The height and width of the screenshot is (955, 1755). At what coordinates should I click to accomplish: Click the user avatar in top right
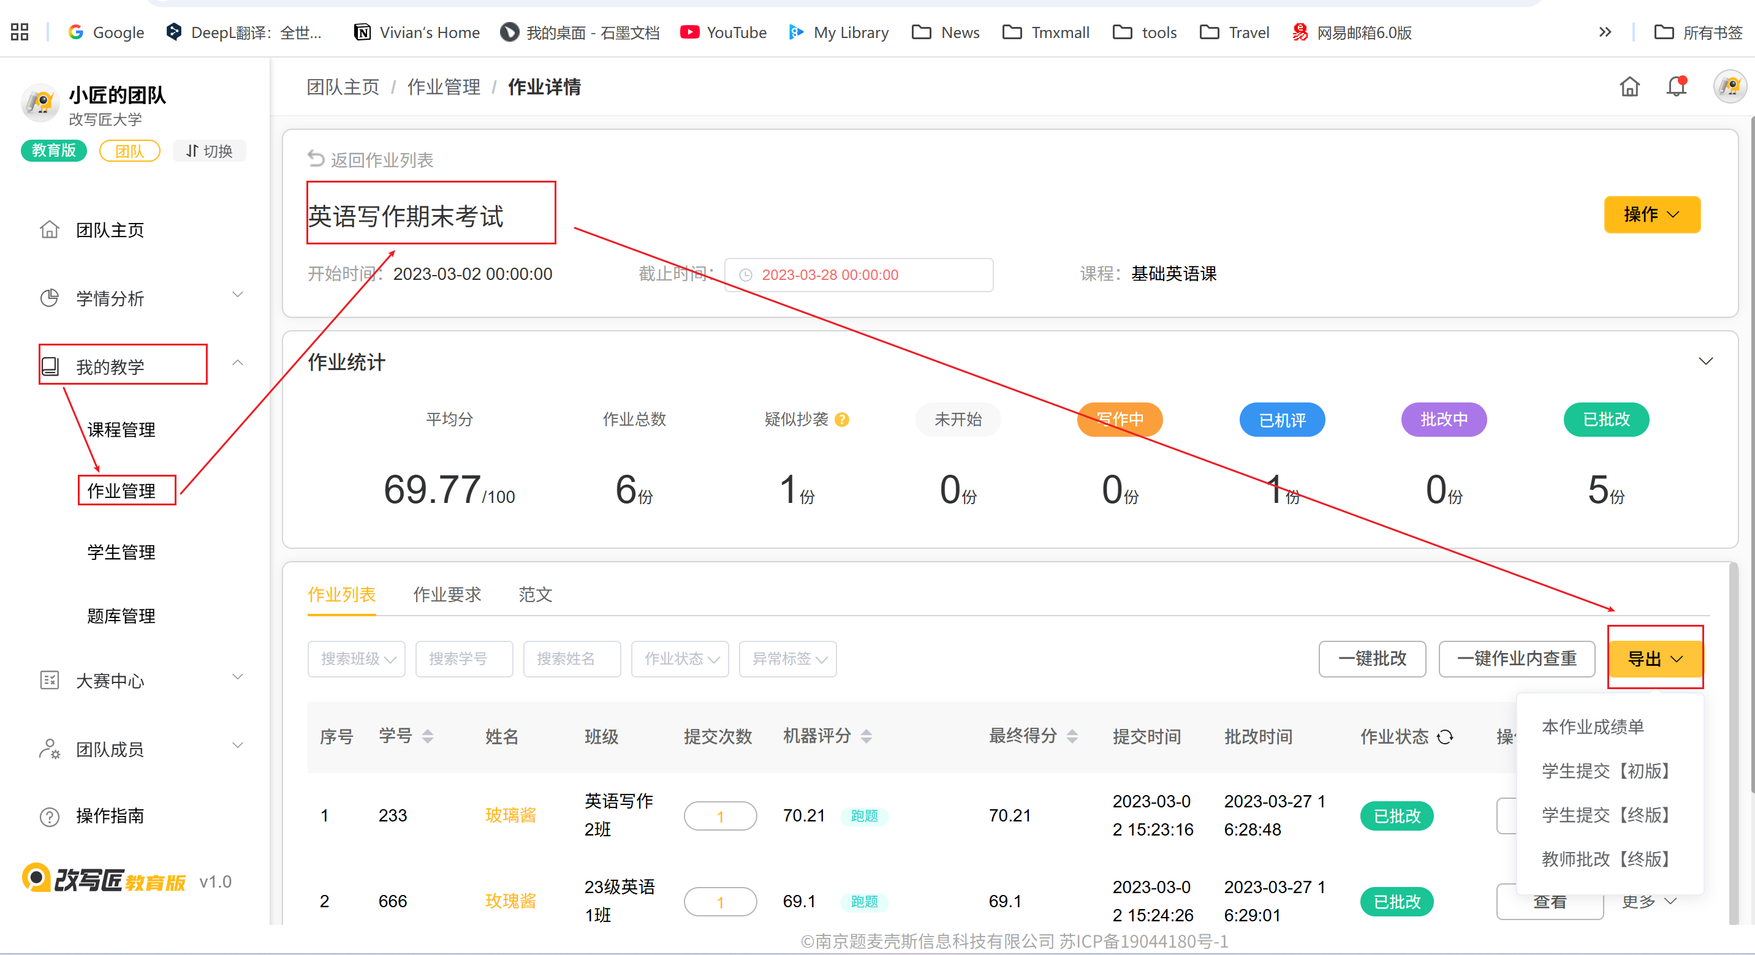pyautogui.click(x=1729, y=86)
